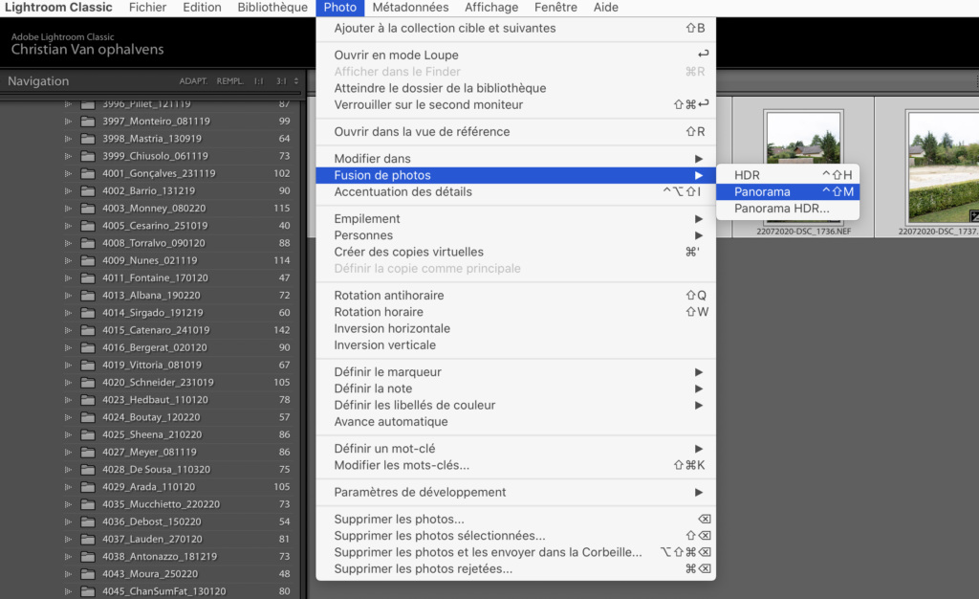Click folder icon of 4024_Boutay_120220
This screenshot has width=979, height=599.
point(88,417)
